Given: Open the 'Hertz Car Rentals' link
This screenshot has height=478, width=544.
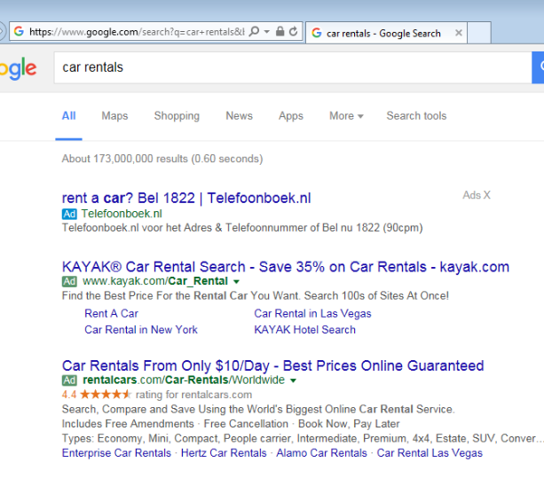Looking at the screenshot, I should coord(224,453).
